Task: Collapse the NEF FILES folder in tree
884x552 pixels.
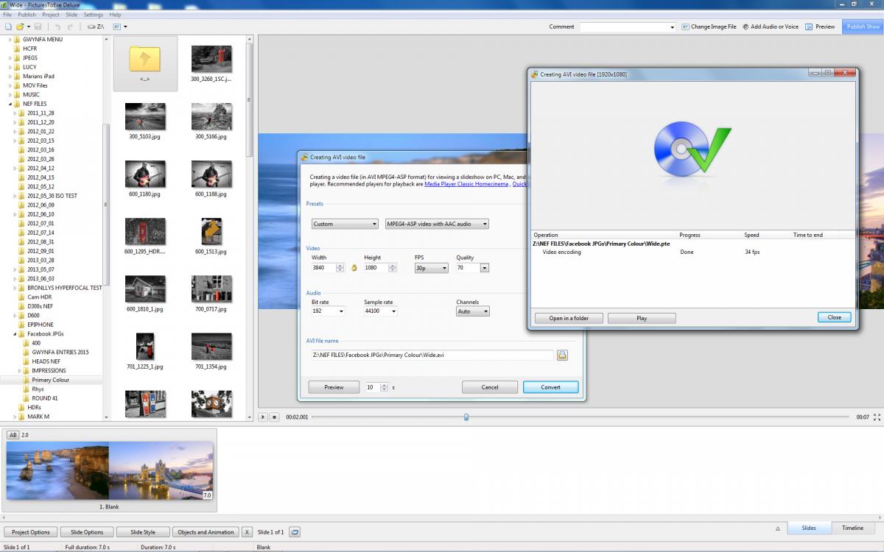Action: pyautogui.click(x=10, y=104)
